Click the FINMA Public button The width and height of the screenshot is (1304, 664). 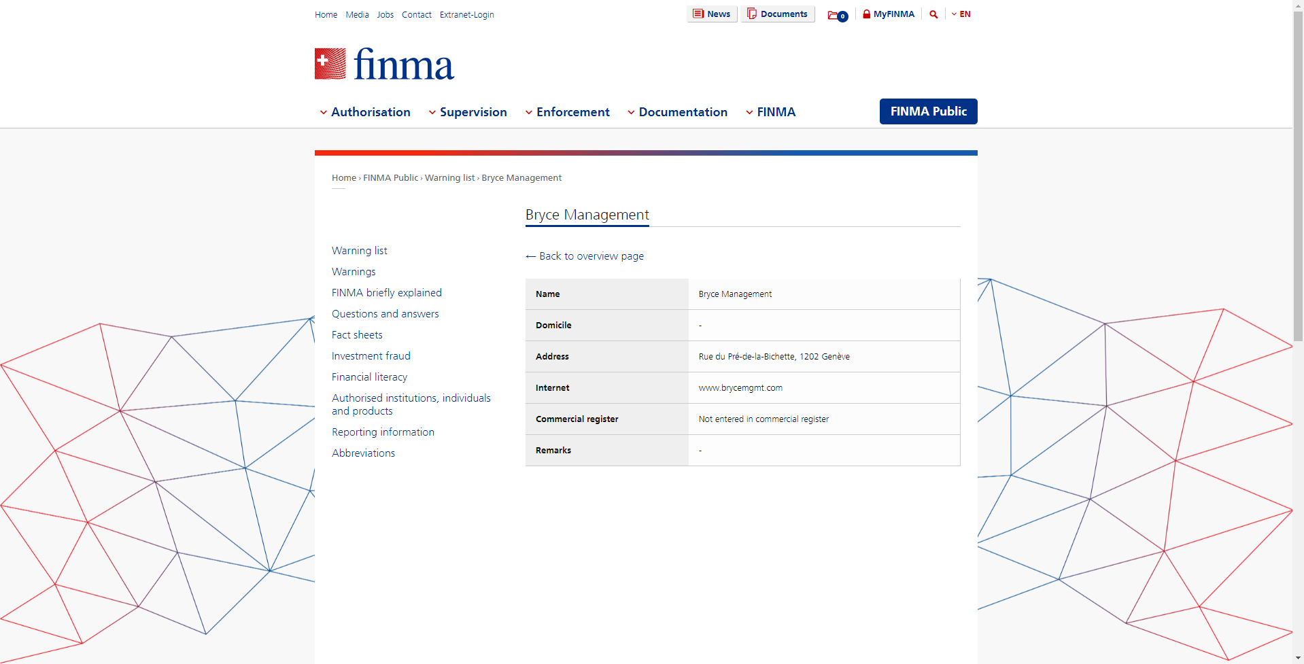point(928,111)
